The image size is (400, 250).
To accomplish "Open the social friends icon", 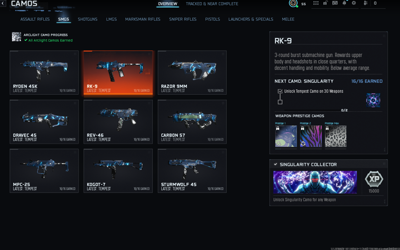I will click(365, 3).
